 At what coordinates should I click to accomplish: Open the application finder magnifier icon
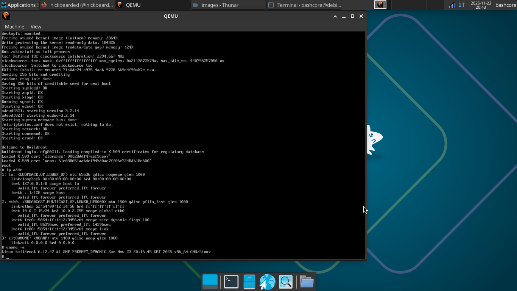[x=286, y=282]
